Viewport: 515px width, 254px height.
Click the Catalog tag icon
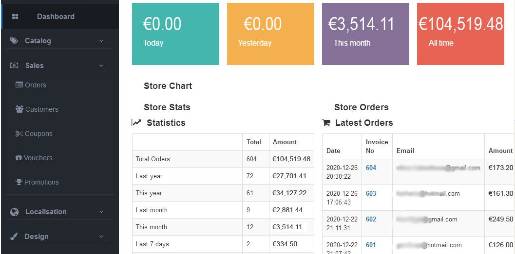coord(14,41)
